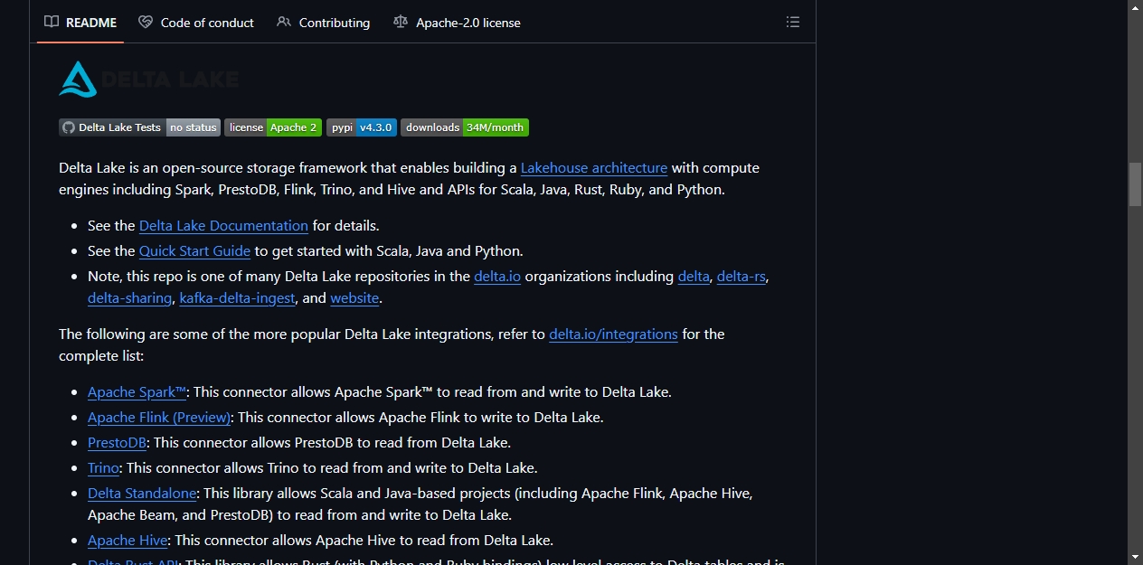This screenshot has width=1143, height=565.
Task: Click the Code of conduct heart icon
Action: (x=146, y=22)
